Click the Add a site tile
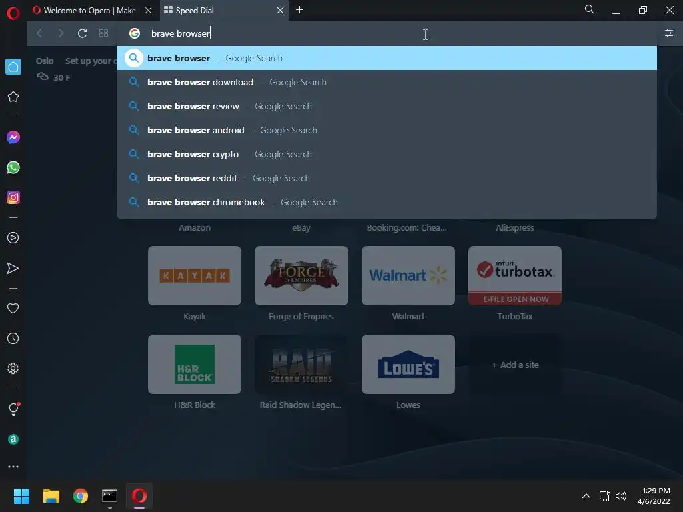The height and width of the screenshot is (512, 683). [515, 365]
